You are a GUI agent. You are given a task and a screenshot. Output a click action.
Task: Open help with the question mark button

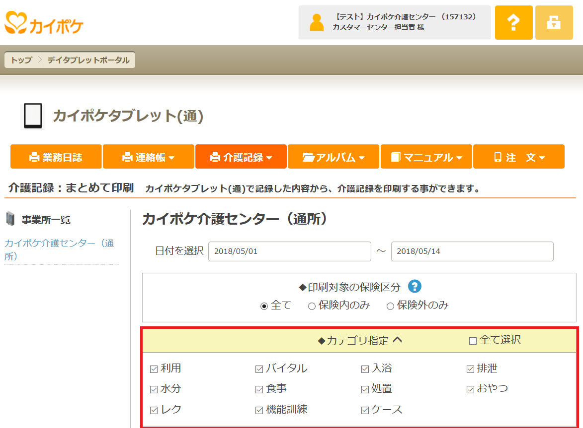pyautogui.click(x=513, y=23)
